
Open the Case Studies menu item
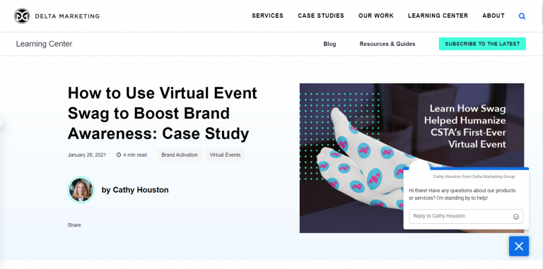coord(321,16)
